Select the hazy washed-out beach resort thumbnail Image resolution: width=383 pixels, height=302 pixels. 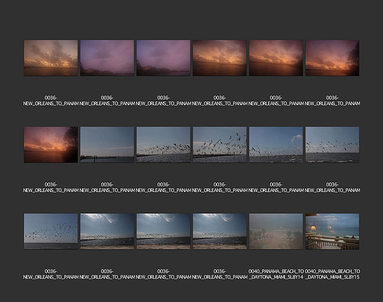(276, 232)
